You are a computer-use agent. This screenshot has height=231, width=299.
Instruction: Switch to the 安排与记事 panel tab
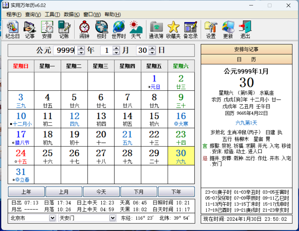246,49
